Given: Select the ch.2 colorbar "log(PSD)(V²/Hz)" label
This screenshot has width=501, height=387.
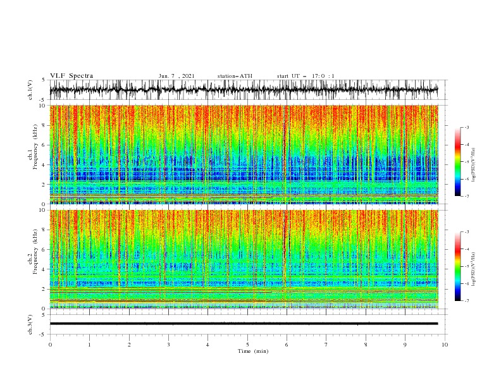Looking at the screenshot, I should (473, 269).
